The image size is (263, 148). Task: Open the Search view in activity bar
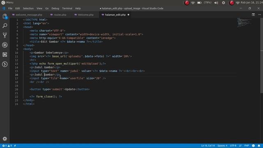(5, 25)
